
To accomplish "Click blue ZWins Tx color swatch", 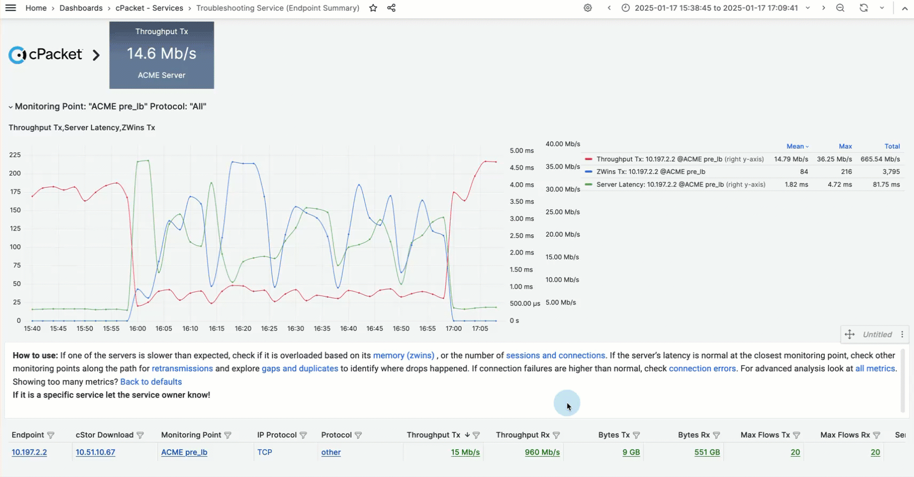I will (x=588, y=172).
